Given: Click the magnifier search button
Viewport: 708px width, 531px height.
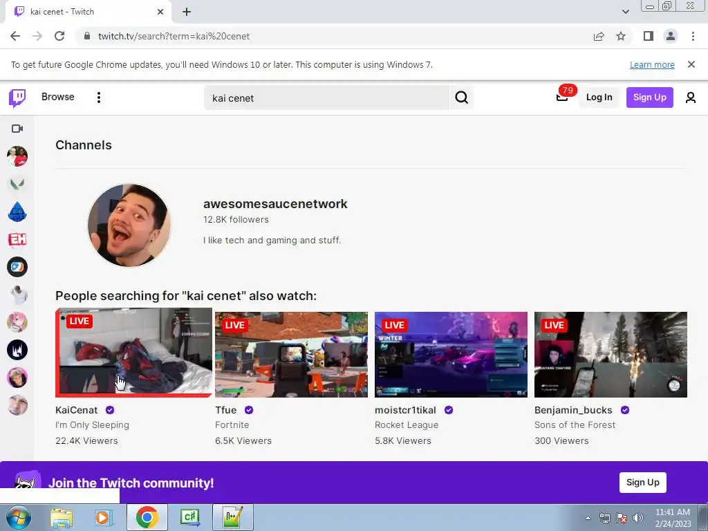Looking at the screenshot, I should 461,97.
